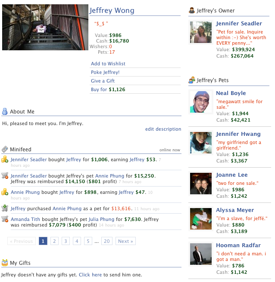
Task: Go to minifeed page 4
Action: click(x=77, y=241)
